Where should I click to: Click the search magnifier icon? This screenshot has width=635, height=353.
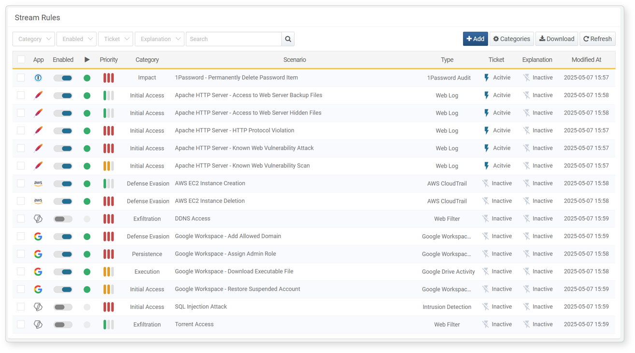[x=288, y=39]
